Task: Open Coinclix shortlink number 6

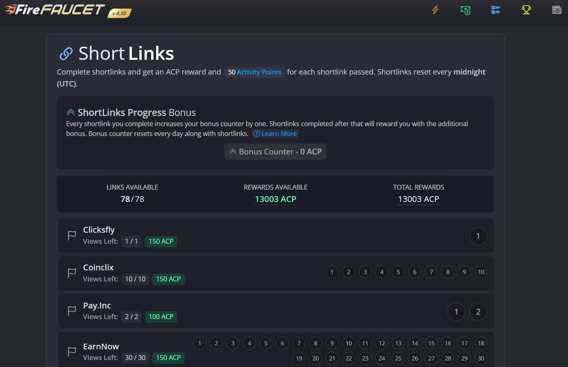Action: (x=415, y=272)
